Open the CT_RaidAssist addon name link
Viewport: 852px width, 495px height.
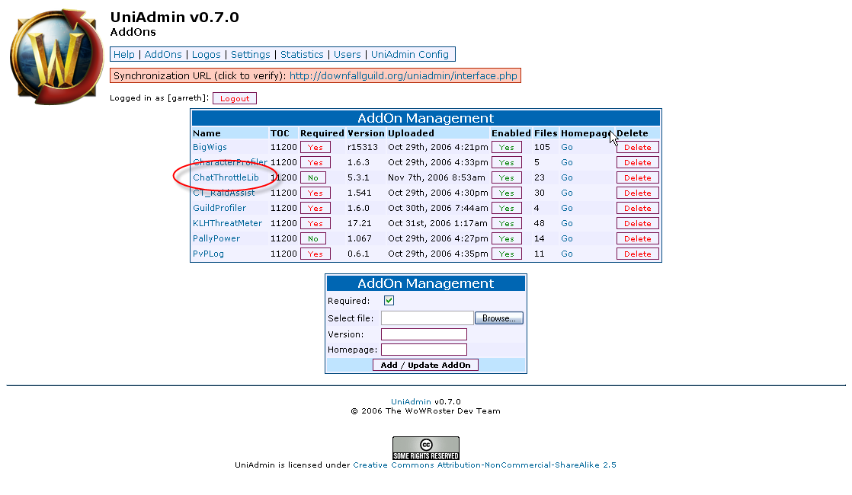tap(224, 193)
